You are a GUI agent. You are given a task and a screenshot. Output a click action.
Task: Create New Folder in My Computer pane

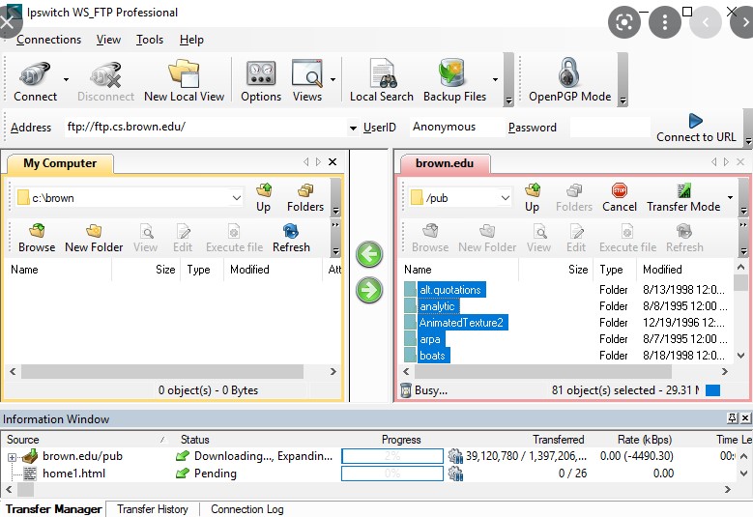coord(94,238)
